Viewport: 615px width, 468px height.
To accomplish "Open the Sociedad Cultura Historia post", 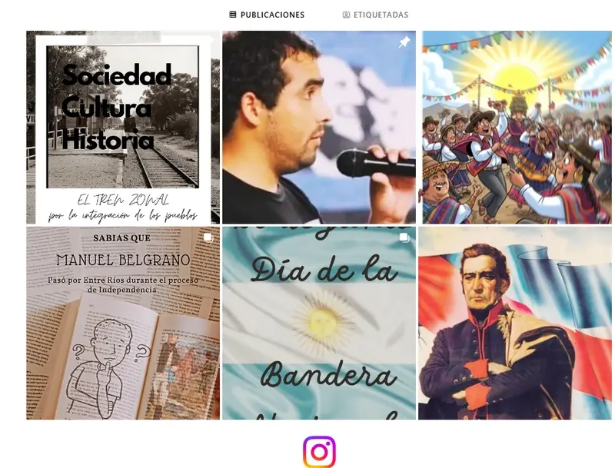I will pyautogui.click(x=123, y=128).
